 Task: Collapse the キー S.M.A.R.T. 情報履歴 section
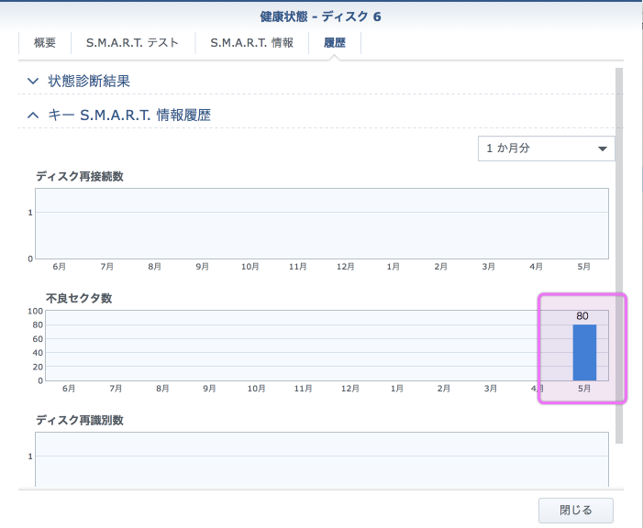[33, 115]
